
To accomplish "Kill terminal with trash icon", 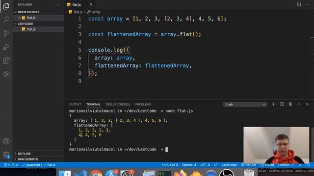I will [290, 104].
